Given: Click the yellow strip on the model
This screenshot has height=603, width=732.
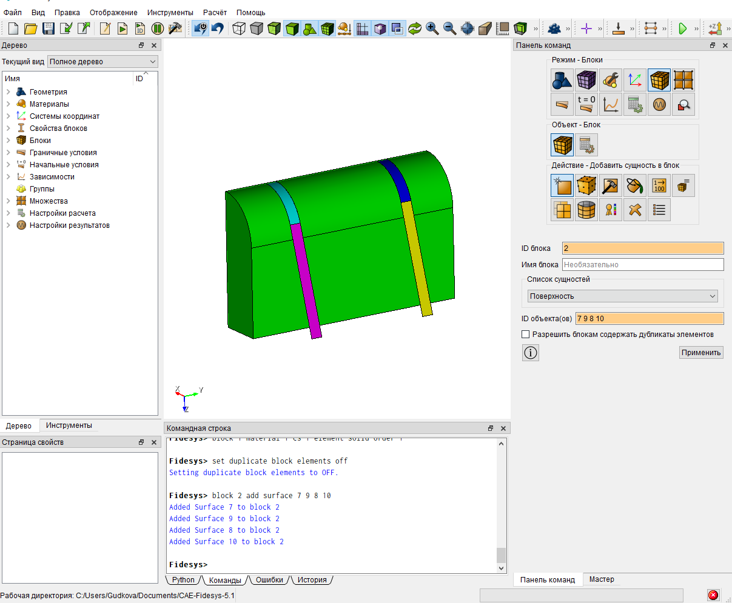Looking at the screenshot, I should click(x=417, y=259).
